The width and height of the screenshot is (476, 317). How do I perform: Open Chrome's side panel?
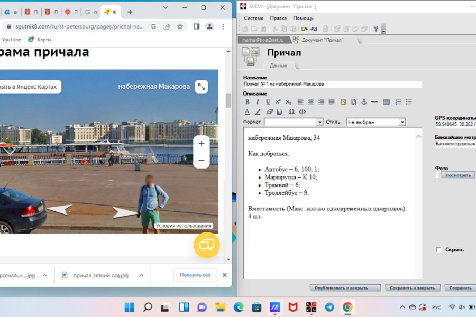point(196,27)
